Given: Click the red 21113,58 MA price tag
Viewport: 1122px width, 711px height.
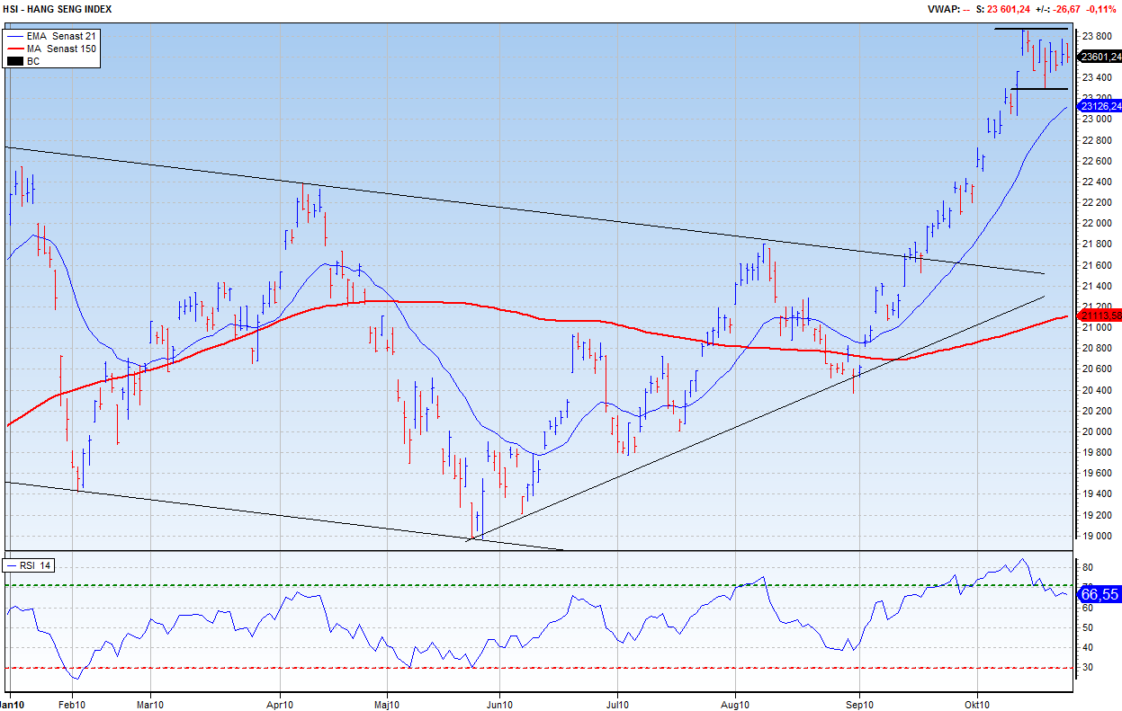Looking at the screenshot, I should [x=1100, y=316].
